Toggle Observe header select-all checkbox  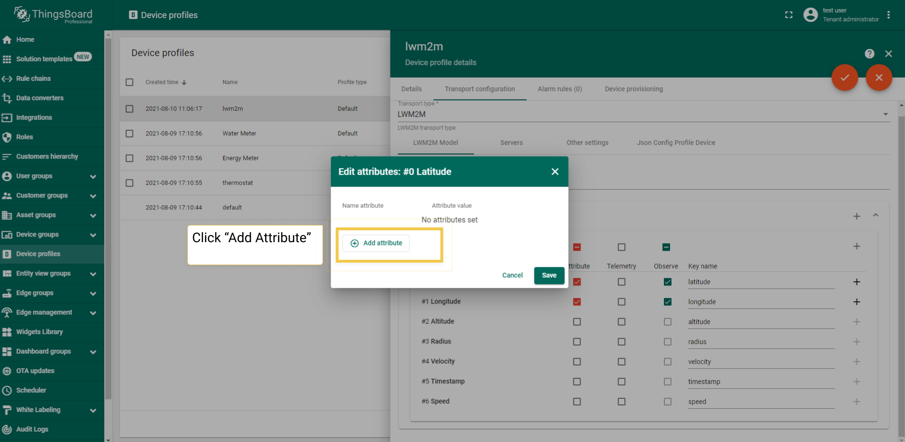coord(666,247)
